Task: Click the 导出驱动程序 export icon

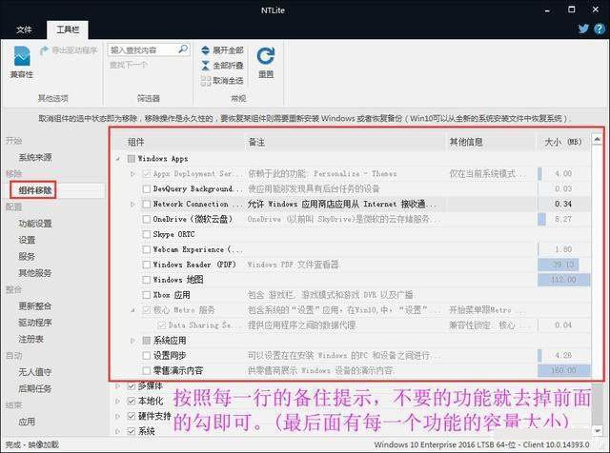Action: (45, 50)
